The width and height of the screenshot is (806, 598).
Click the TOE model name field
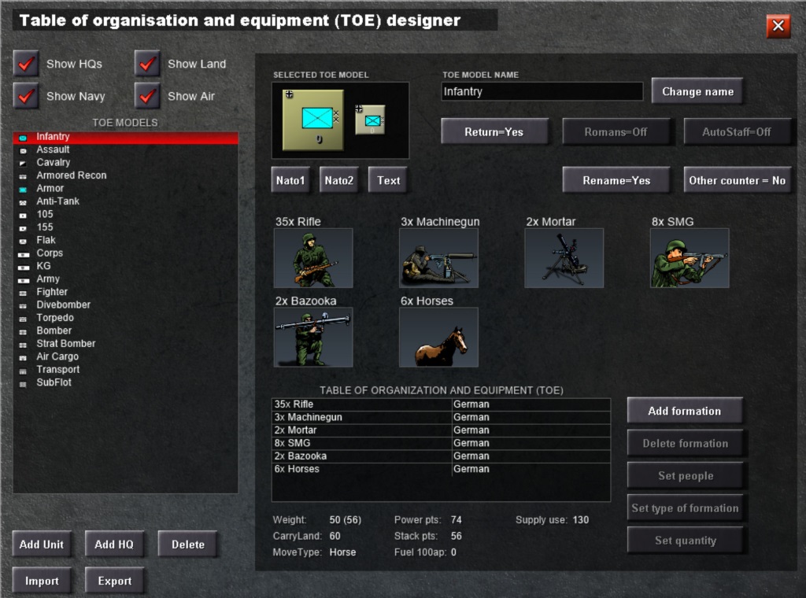click(x=542, y=91)
